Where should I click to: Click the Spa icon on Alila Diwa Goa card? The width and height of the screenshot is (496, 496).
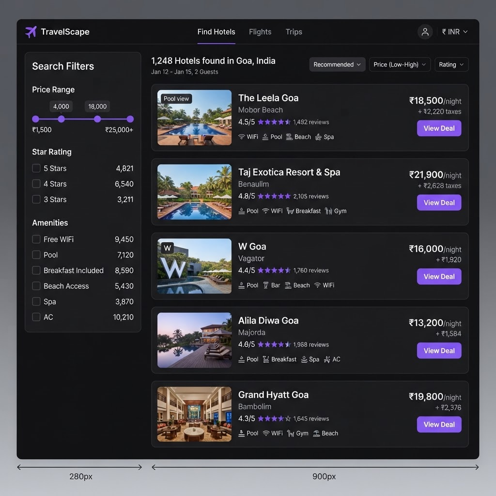[304, 359]
